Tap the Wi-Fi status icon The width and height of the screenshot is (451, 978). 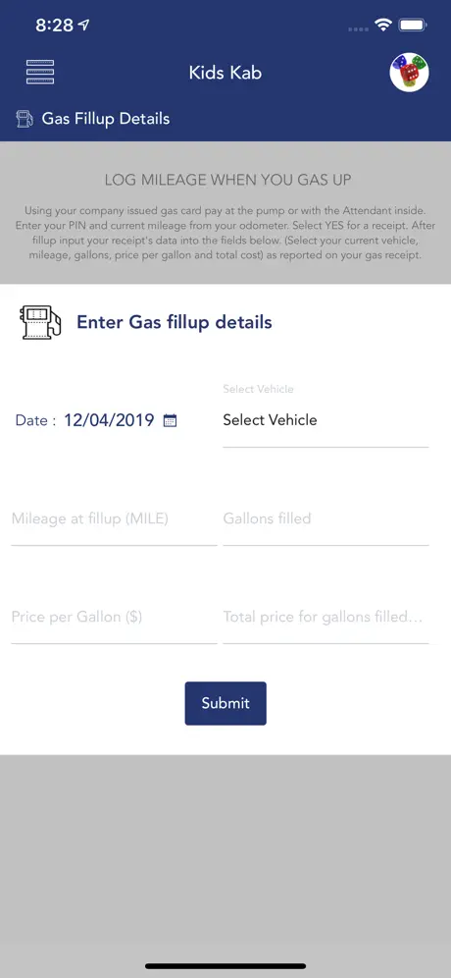[x=382, y=25]
